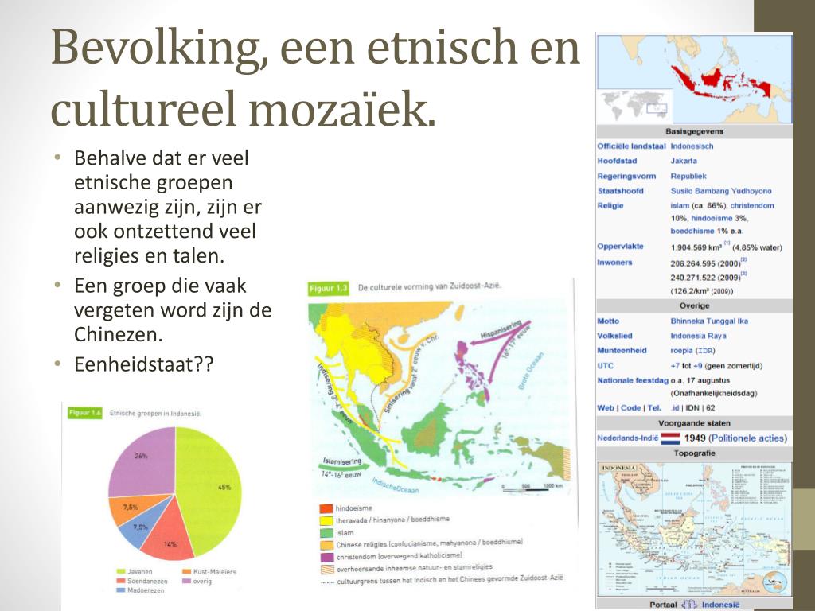Open the 'Staatshoofd' link
The height and width of the screenshot is (611, 815).
pyautogui.click(x=620, y=191)
